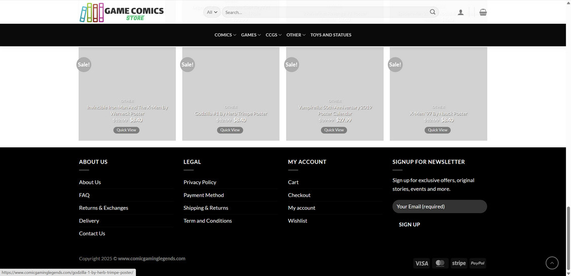
Task: Open the About Us footer link
Action: 90,182
